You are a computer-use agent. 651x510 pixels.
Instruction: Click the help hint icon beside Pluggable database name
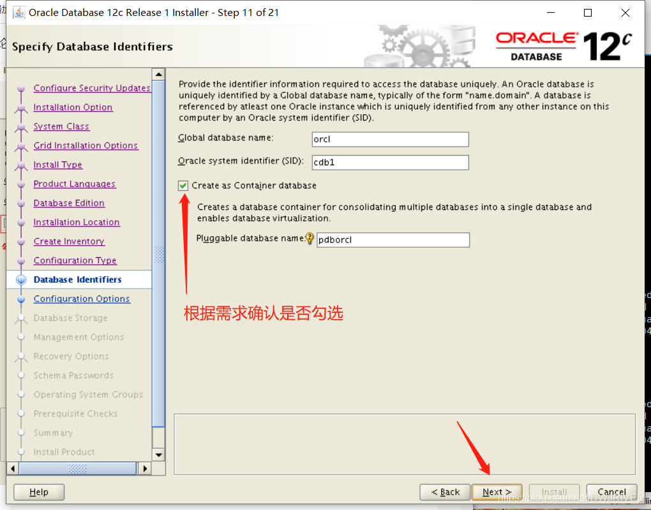coord(310,238)
